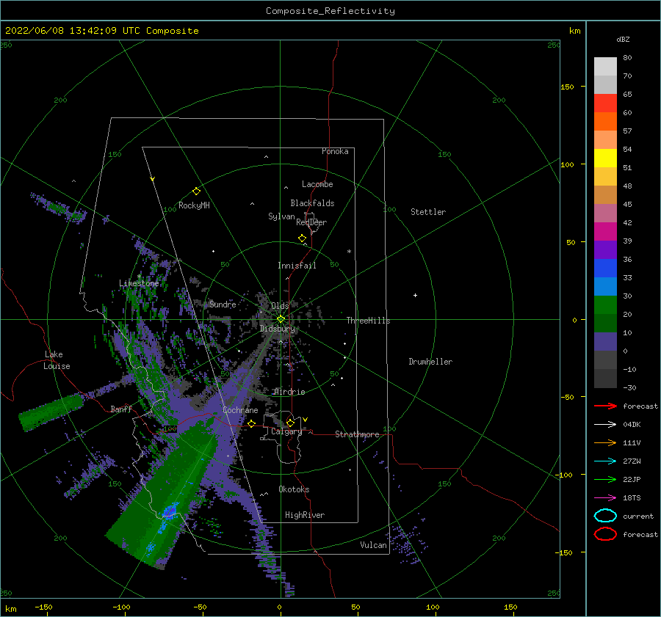Click the Blackfalds label
The width and height of the screenshot is (661, 617).
312,203
